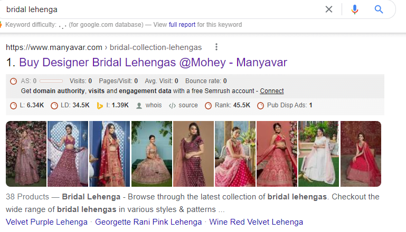This screenshot has height=232, width=406.
Task: Connect a free Semrush account
Action: tap(271, 91)
